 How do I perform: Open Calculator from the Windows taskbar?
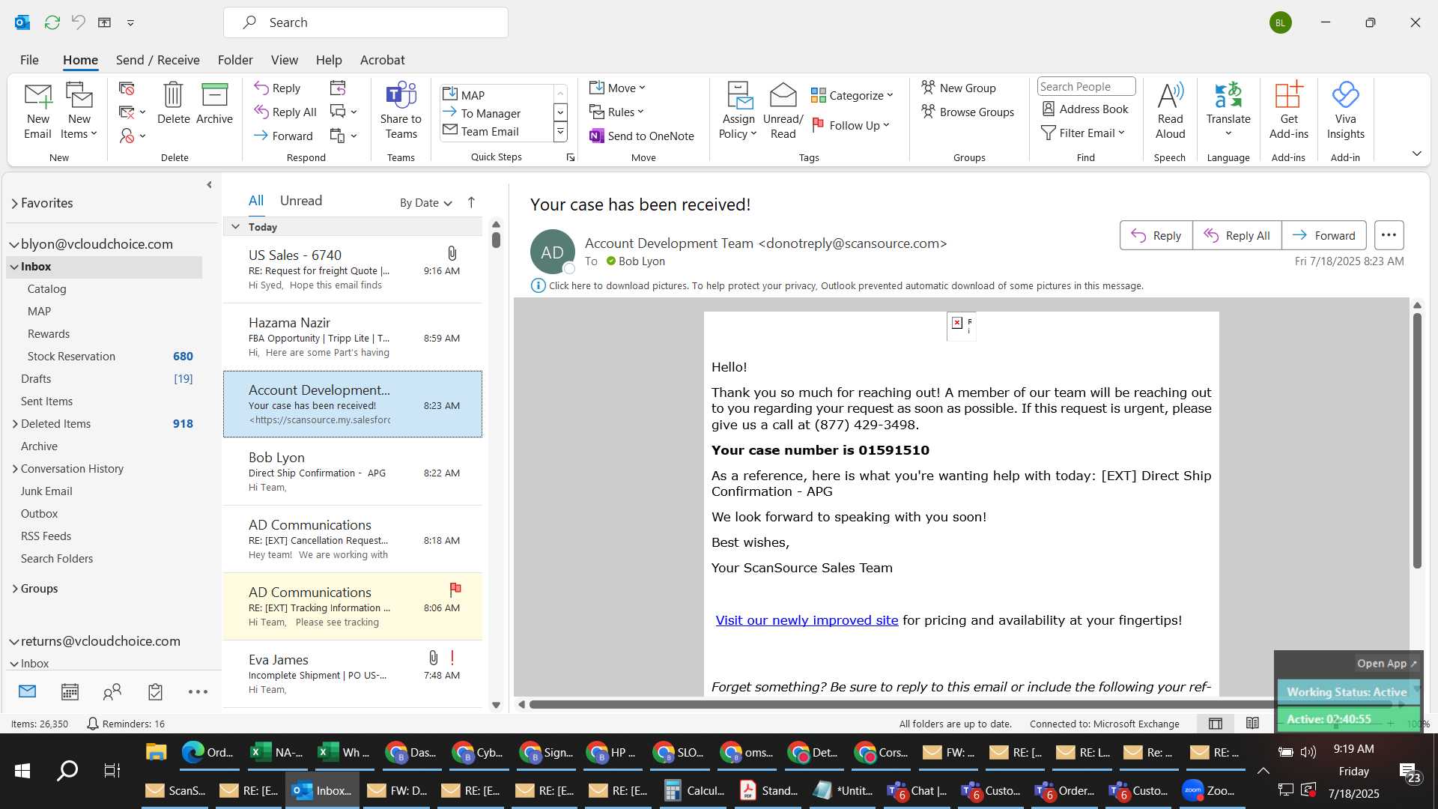point(694,790)
